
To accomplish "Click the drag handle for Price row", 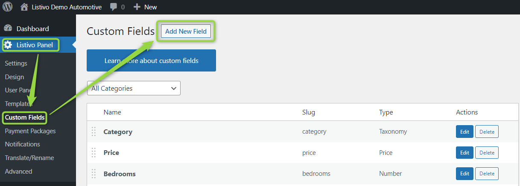I will click(x=93, y=152).
